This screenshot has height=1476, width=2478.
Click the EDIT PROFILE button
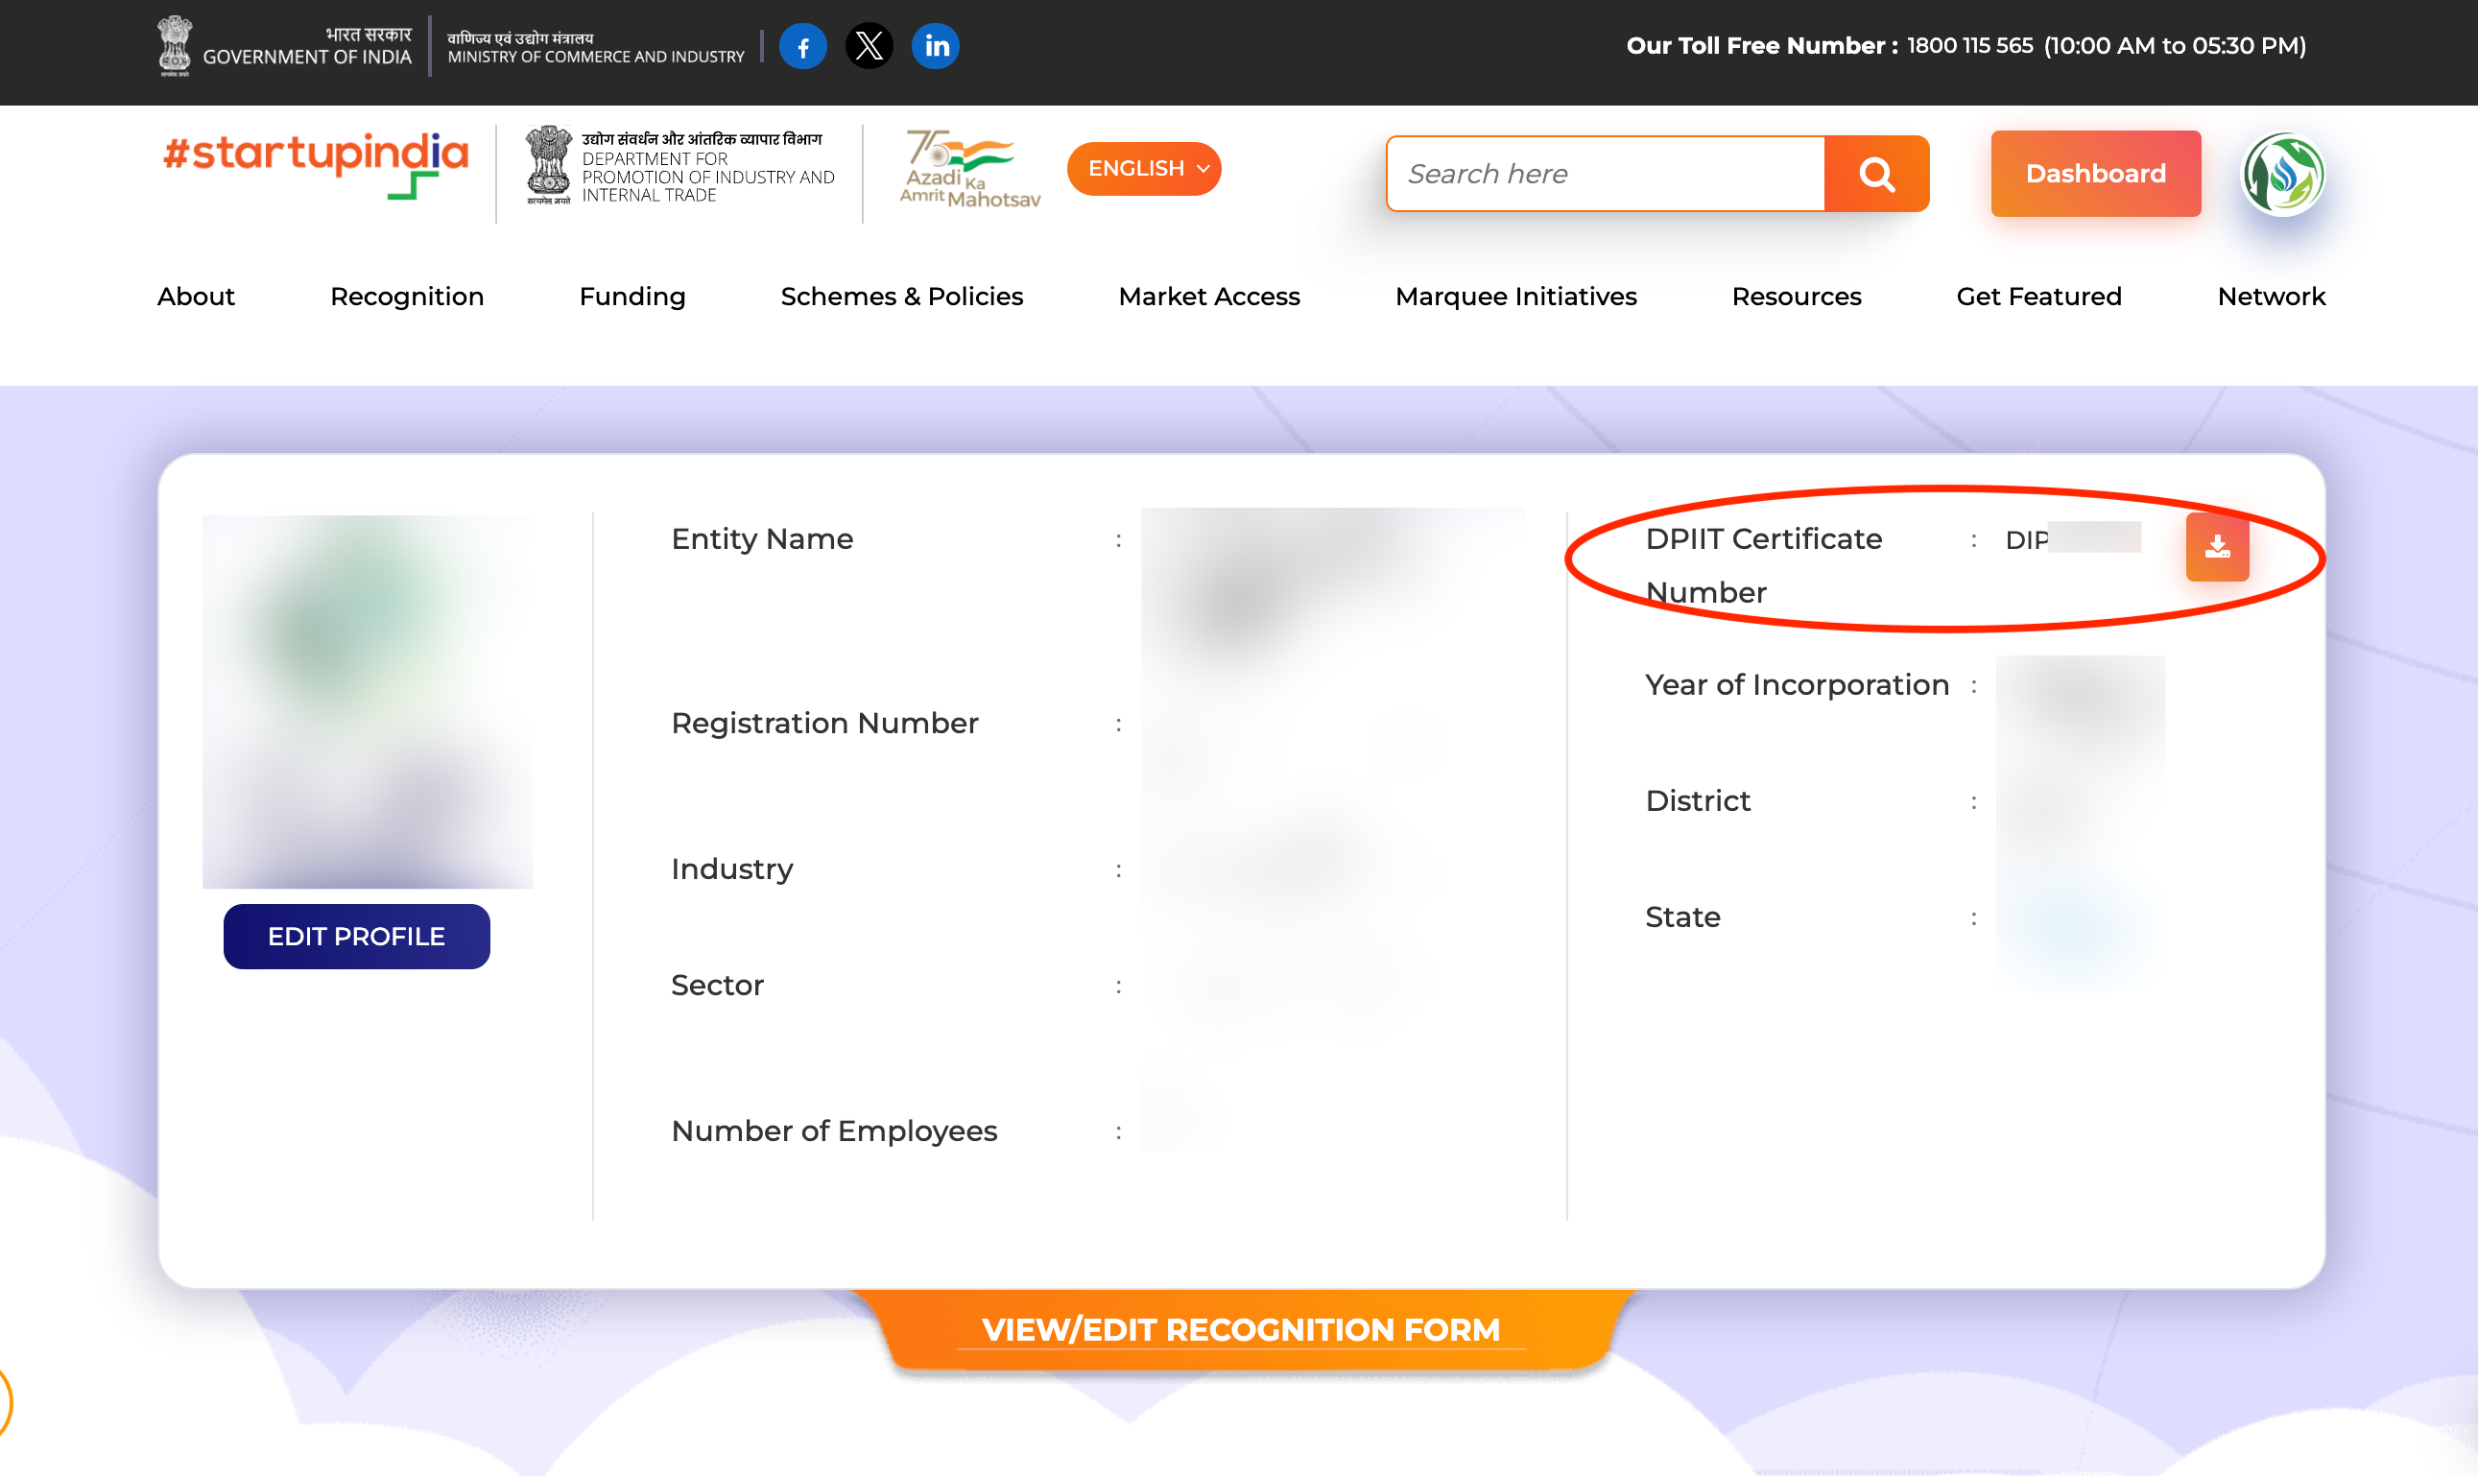pyautogui.click(x=356, y=936)
